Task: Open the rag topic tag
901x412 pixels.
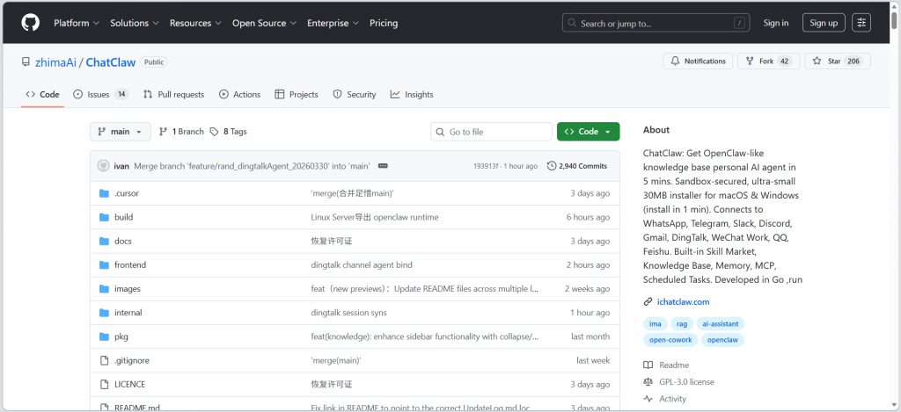Action: (x=682, y=323)
